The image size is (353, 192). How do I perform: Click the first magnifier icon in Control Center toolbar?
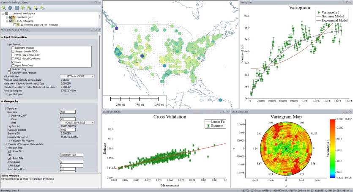(x=4, y=8)
